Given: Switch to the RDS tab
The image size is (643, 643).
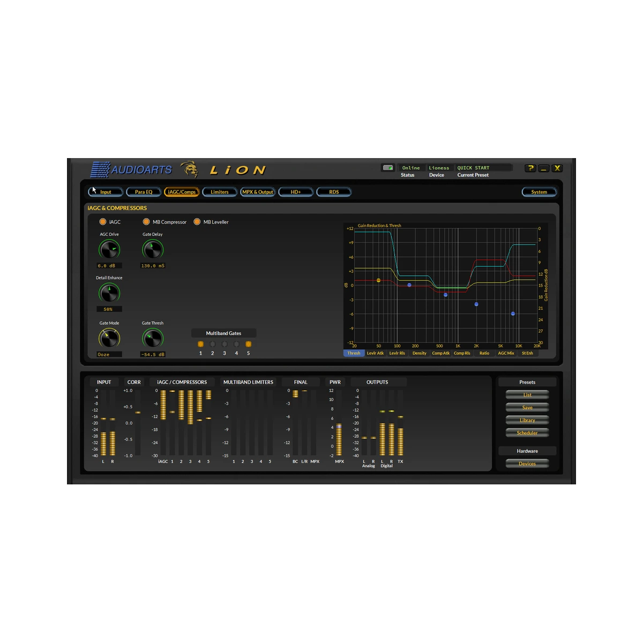Looking at the screenshot, I should [x=334, y=192].
